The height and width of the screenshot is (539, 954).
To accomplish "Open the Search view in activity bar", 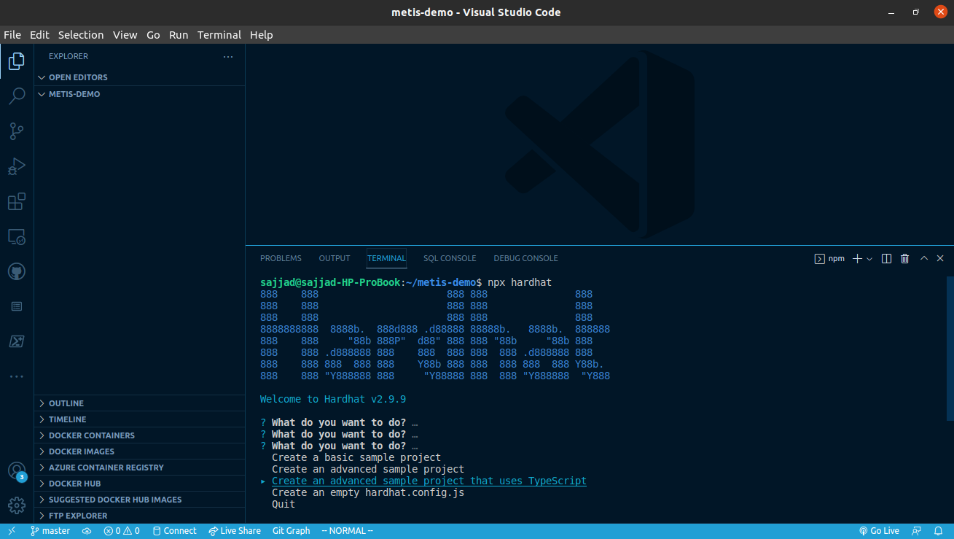I will (x=17, y=96).
